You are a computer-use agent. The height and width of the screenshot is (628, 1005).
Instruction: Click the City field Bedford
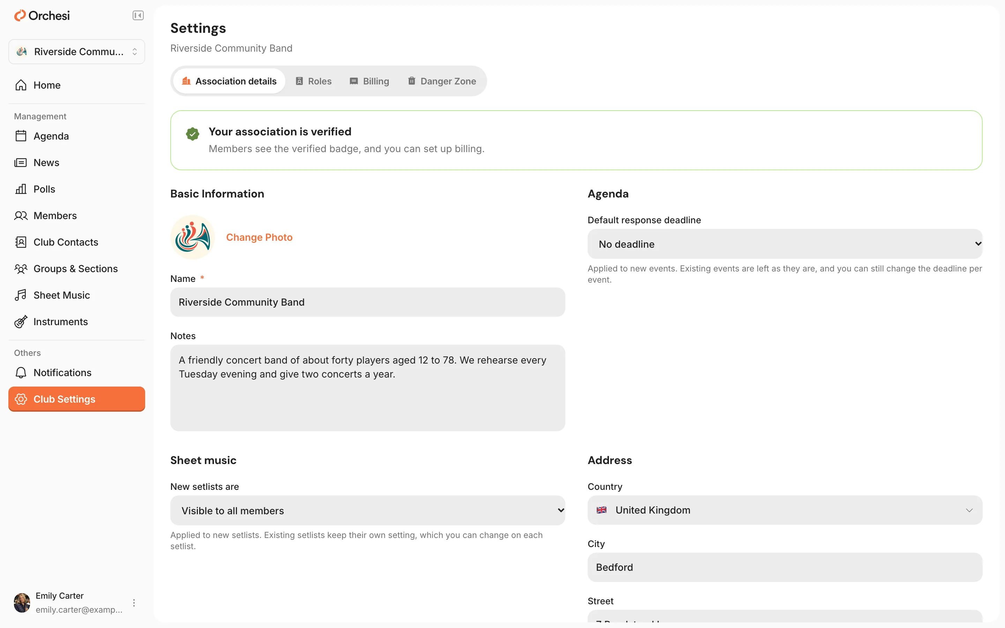tap(784, 567)
